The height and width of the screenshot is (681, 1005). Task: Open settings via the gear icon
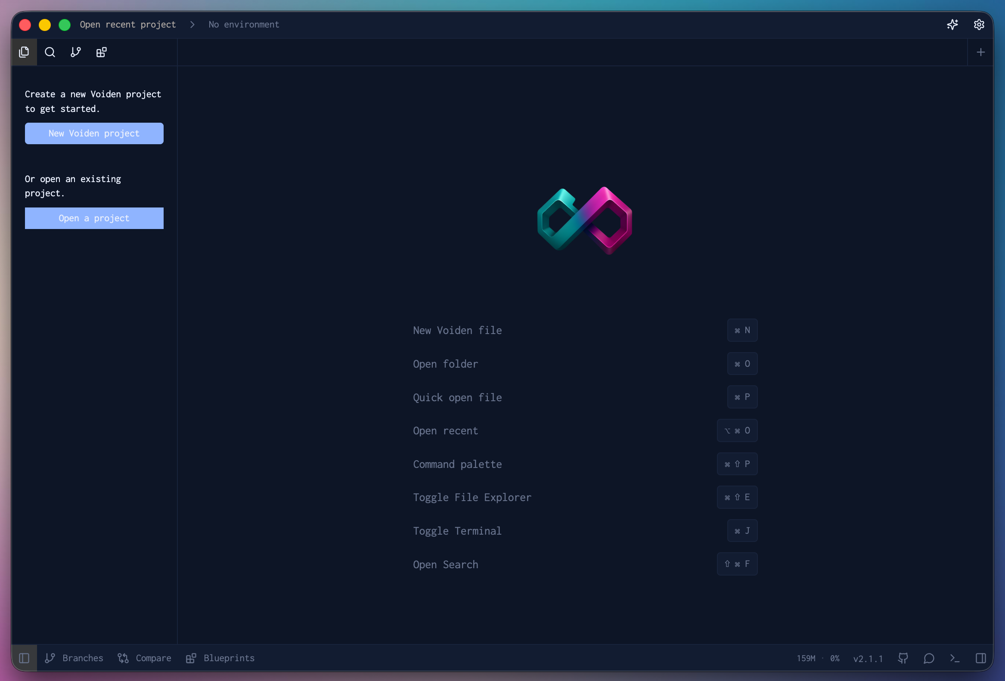pyautogui.click(x=979, y=25)
